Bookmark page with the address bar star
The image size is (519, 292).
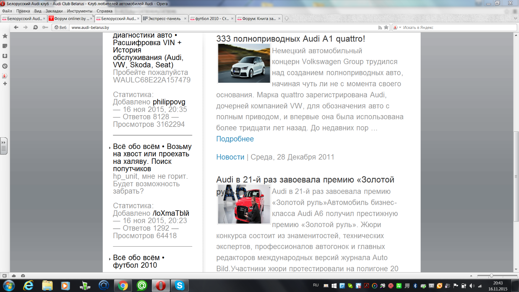386,27
